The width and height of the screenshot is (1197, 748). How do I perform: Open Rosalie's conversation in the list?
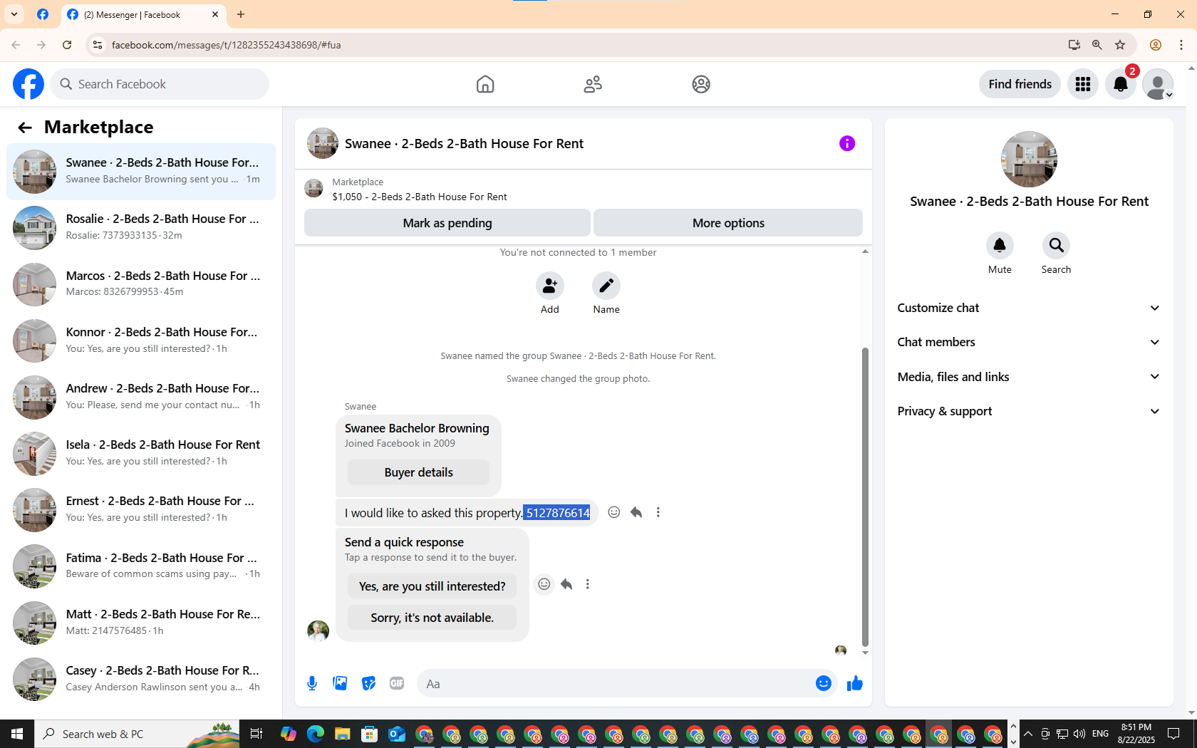point(141,228)
